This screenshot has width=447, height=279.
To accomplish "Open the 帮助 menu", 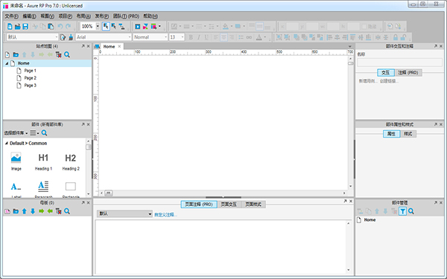I will 150,16.
